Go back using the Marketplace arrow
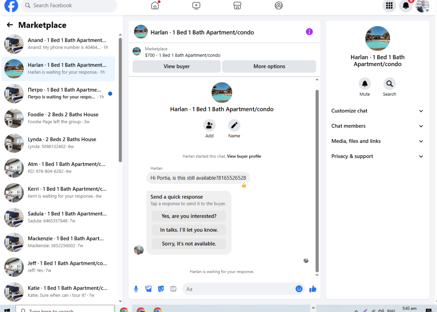This screenshot has height=312, width=437. (x=10, y=25)
